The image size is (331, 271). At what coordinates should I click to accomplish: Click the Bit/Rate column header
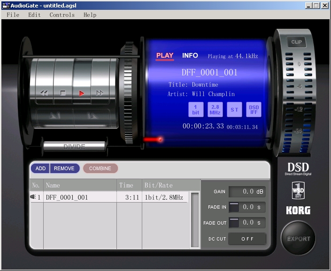(x=171, y=185)
